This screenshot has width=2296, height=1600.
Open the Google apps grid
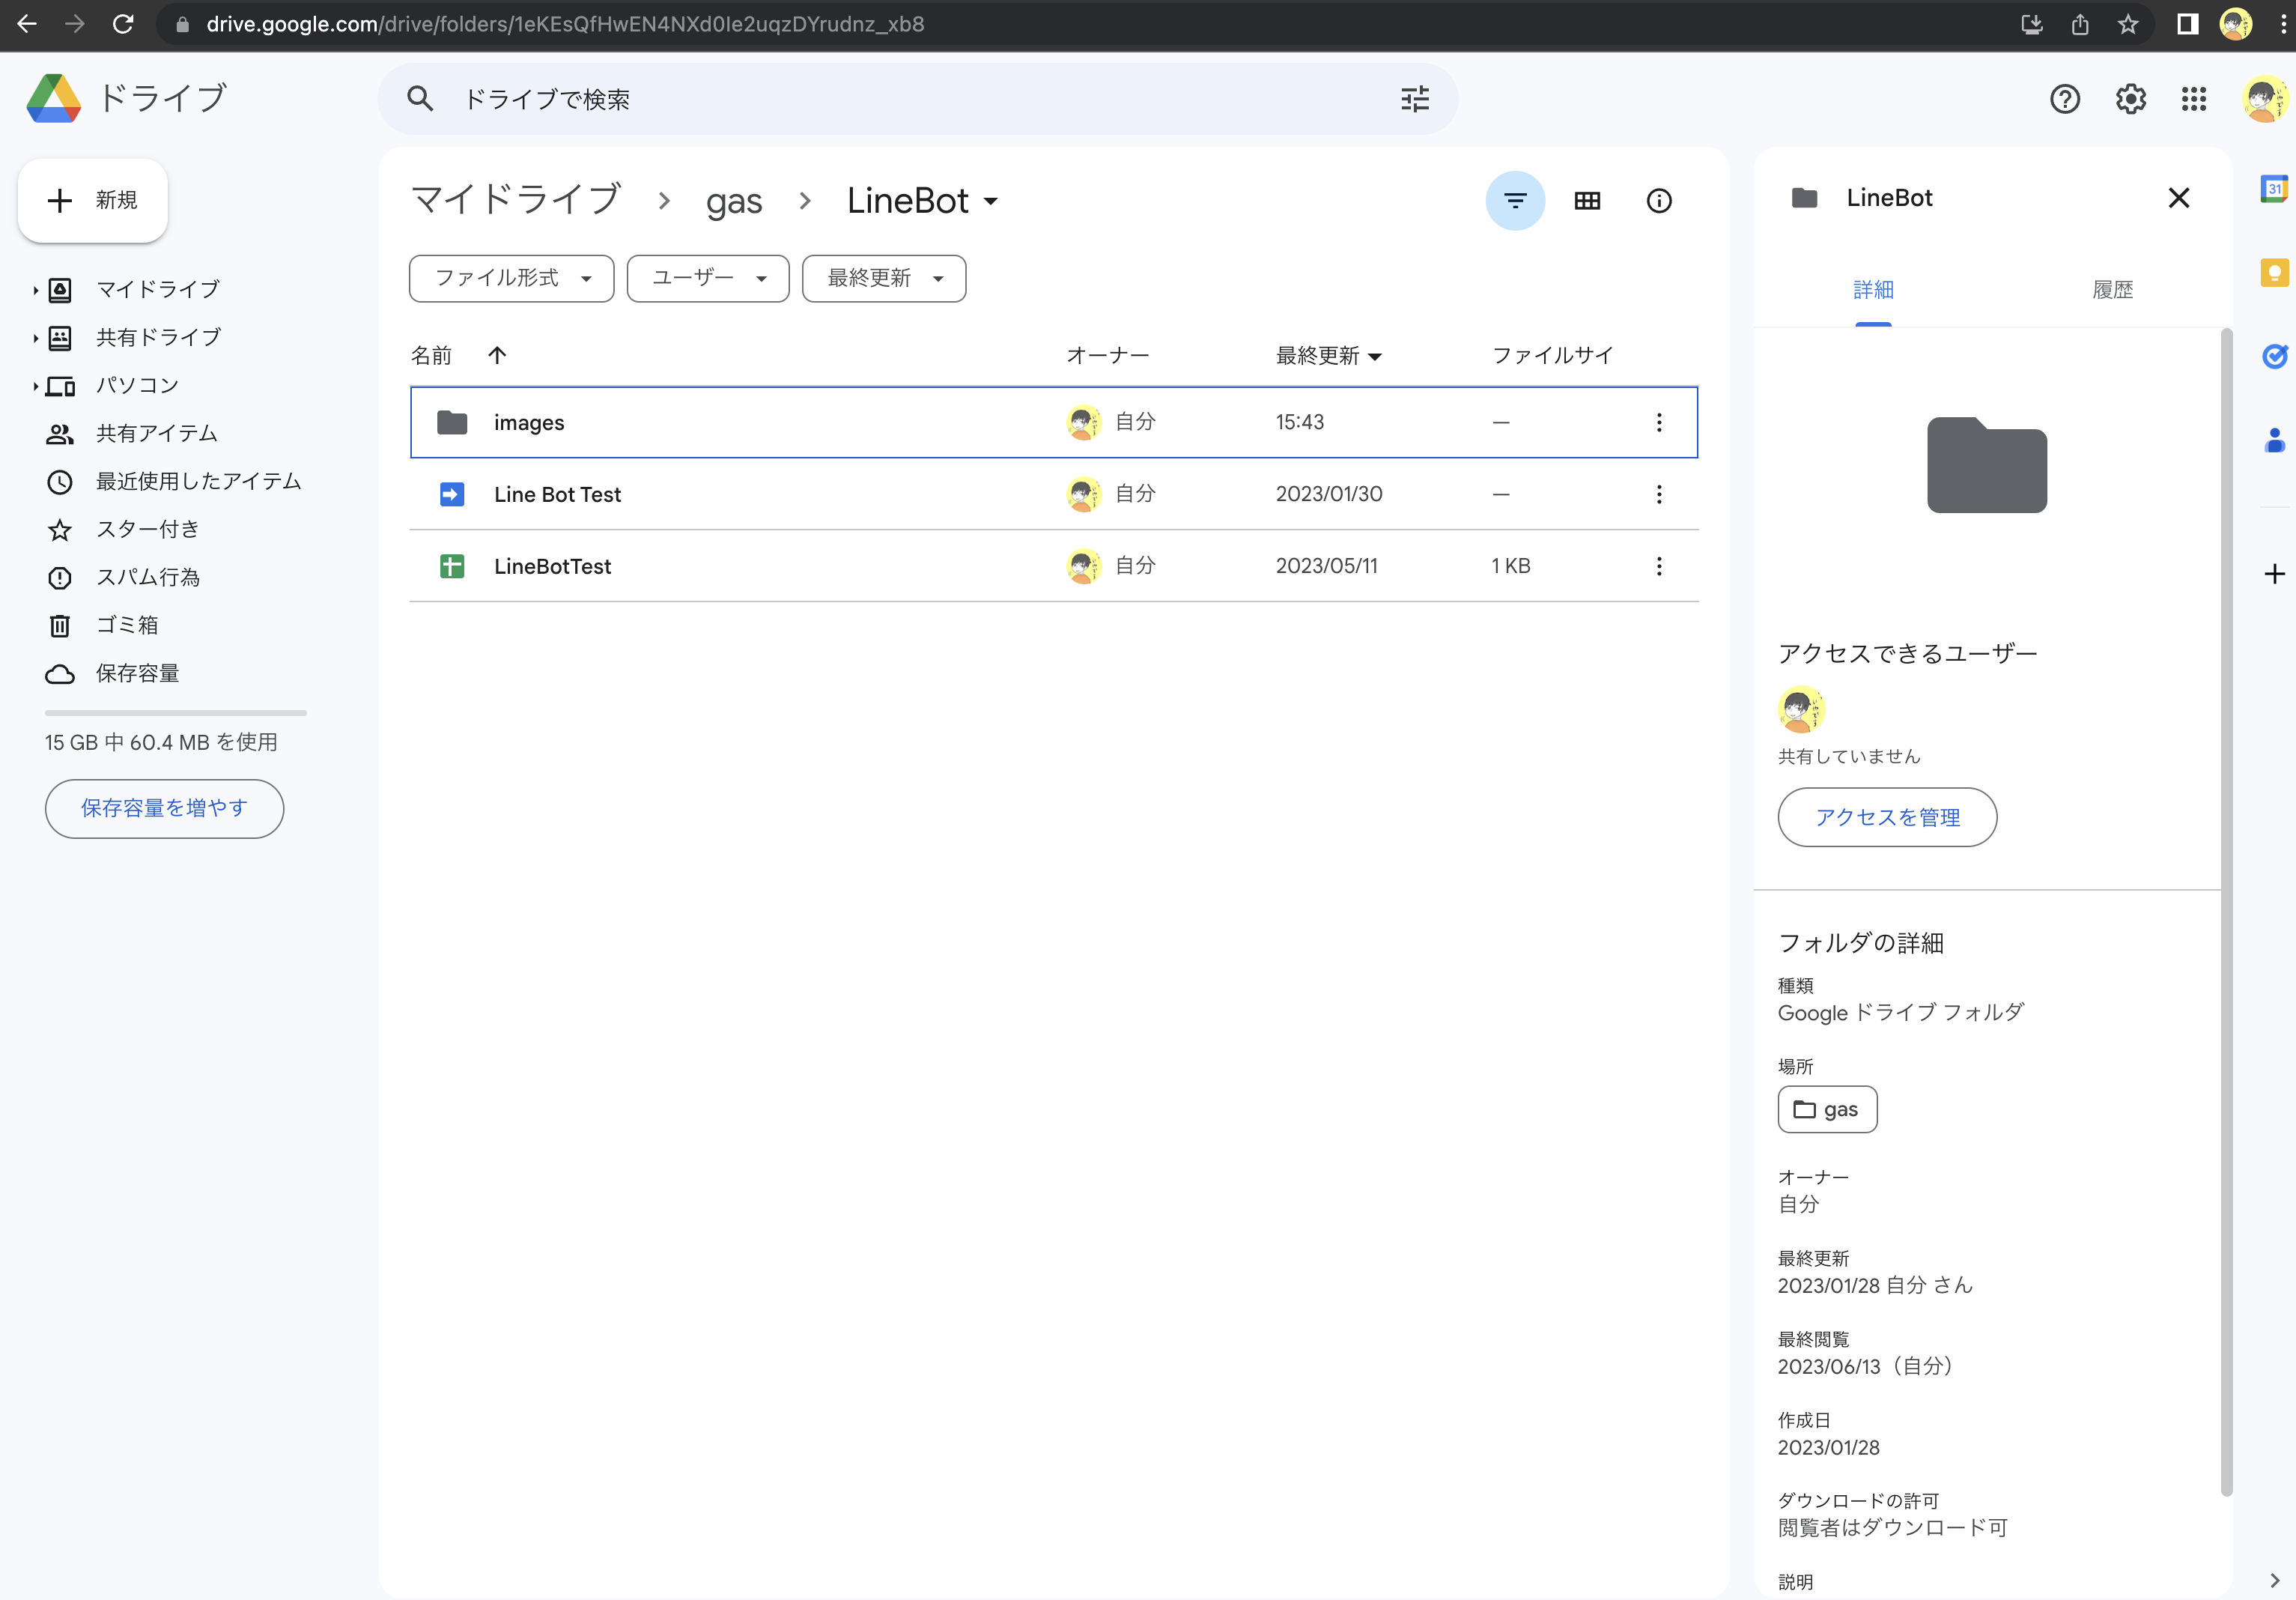click(2194, 99)
